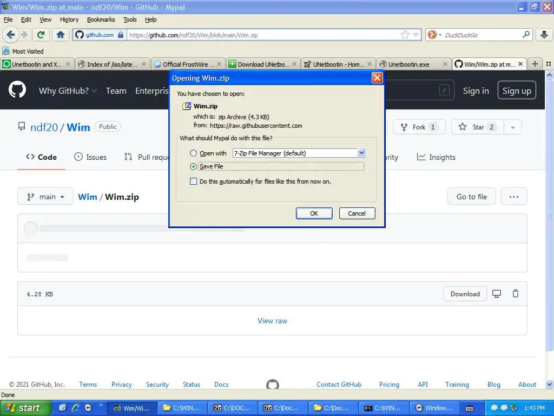Viewport: 554px width, 416px height.
Task: Open the Bookmarks menu
Action: pos(101,19)
